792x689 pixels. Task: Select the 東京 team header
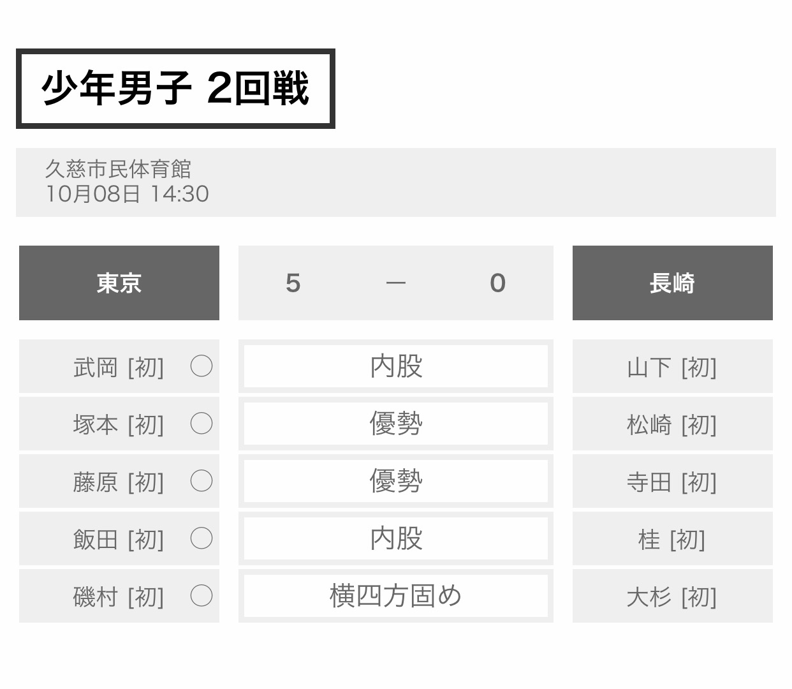point(119,283)
